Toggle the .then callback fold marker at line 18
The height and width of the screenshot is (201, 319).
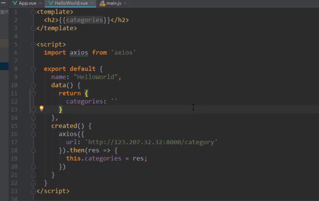[x=33, y=151]
